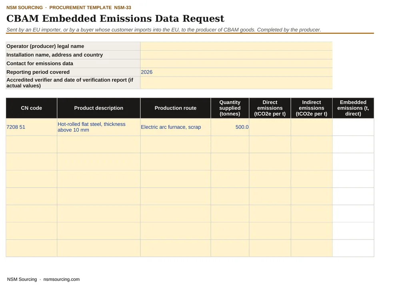Click the Operator (producer) legal name label

point(45,46)
